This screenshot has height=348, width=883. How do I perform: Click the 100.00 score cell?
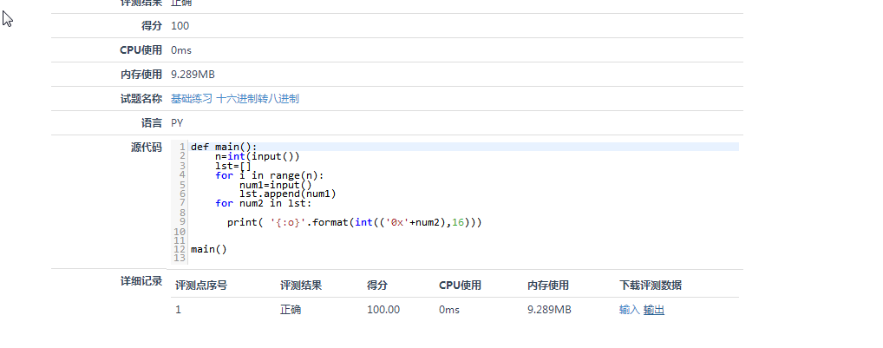383,310
